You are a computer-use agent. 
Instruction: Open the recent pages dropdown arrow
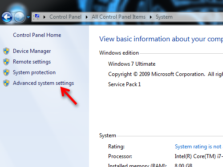click(28, 17)
